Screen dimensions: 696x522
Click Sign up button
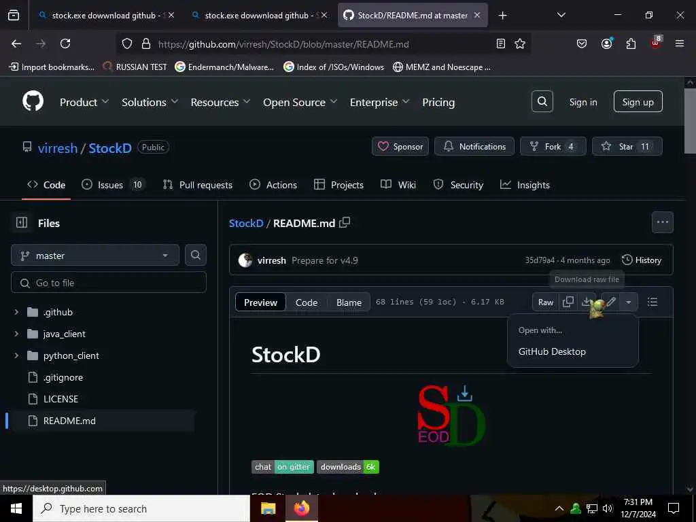pos(638,102)
